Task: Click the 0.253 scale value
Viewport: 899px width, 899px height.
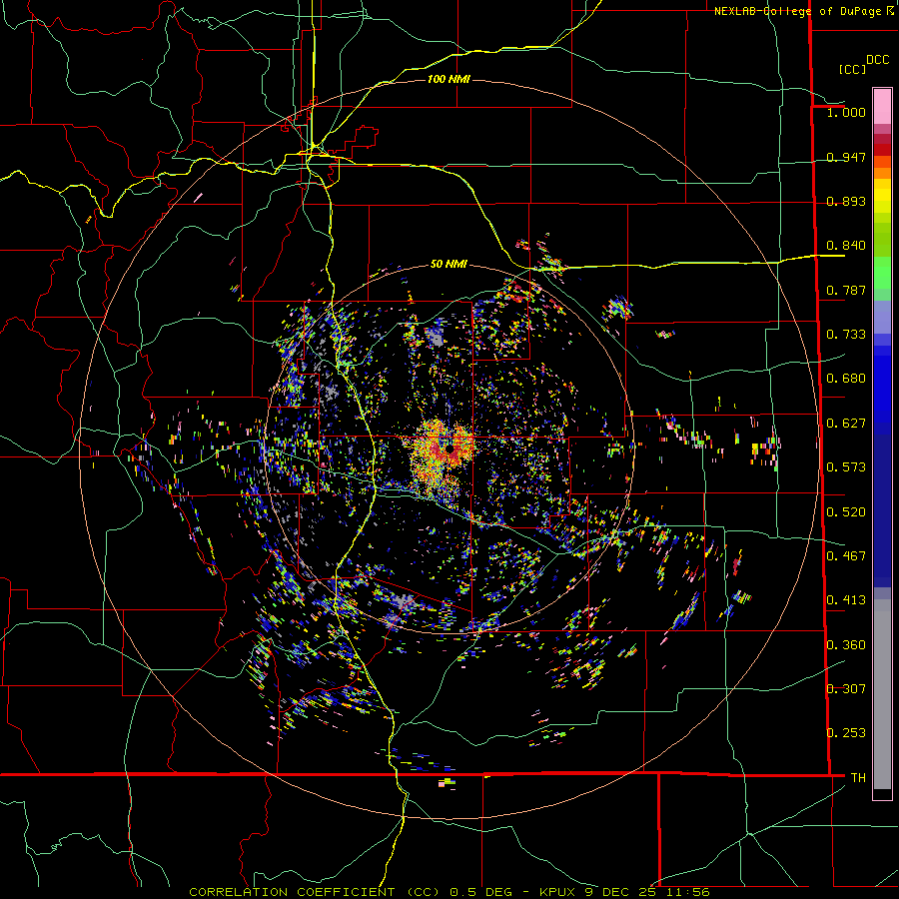Action: click(x=846, y=733)
